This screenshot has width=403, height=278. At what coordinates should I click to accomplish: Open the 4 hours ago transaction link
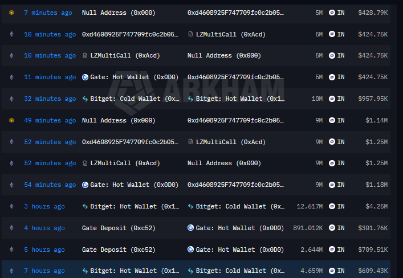[44, 228]
